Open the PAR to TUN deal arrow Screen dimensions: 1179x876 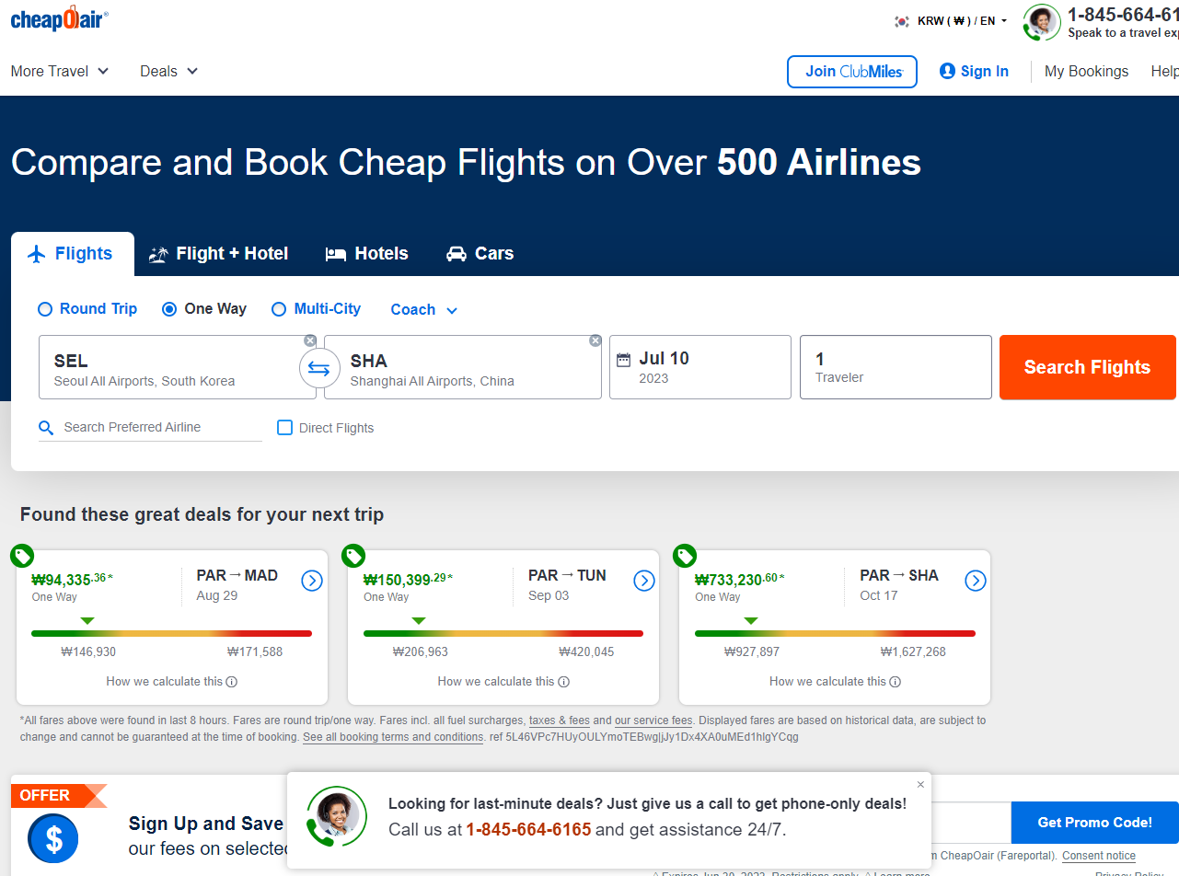coord(644,581)
